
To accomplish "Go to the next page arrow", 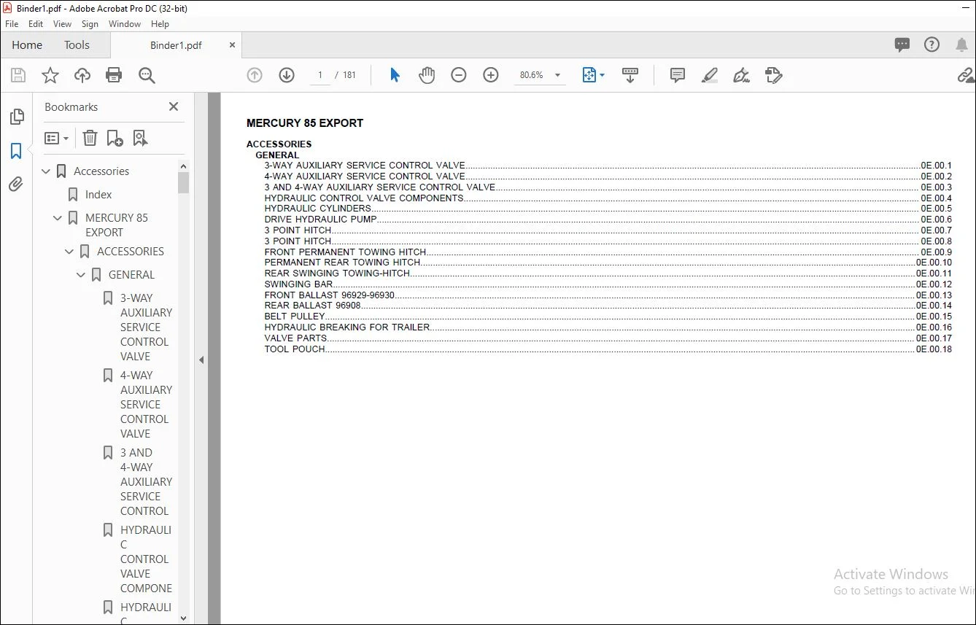I will pos(287,75).
